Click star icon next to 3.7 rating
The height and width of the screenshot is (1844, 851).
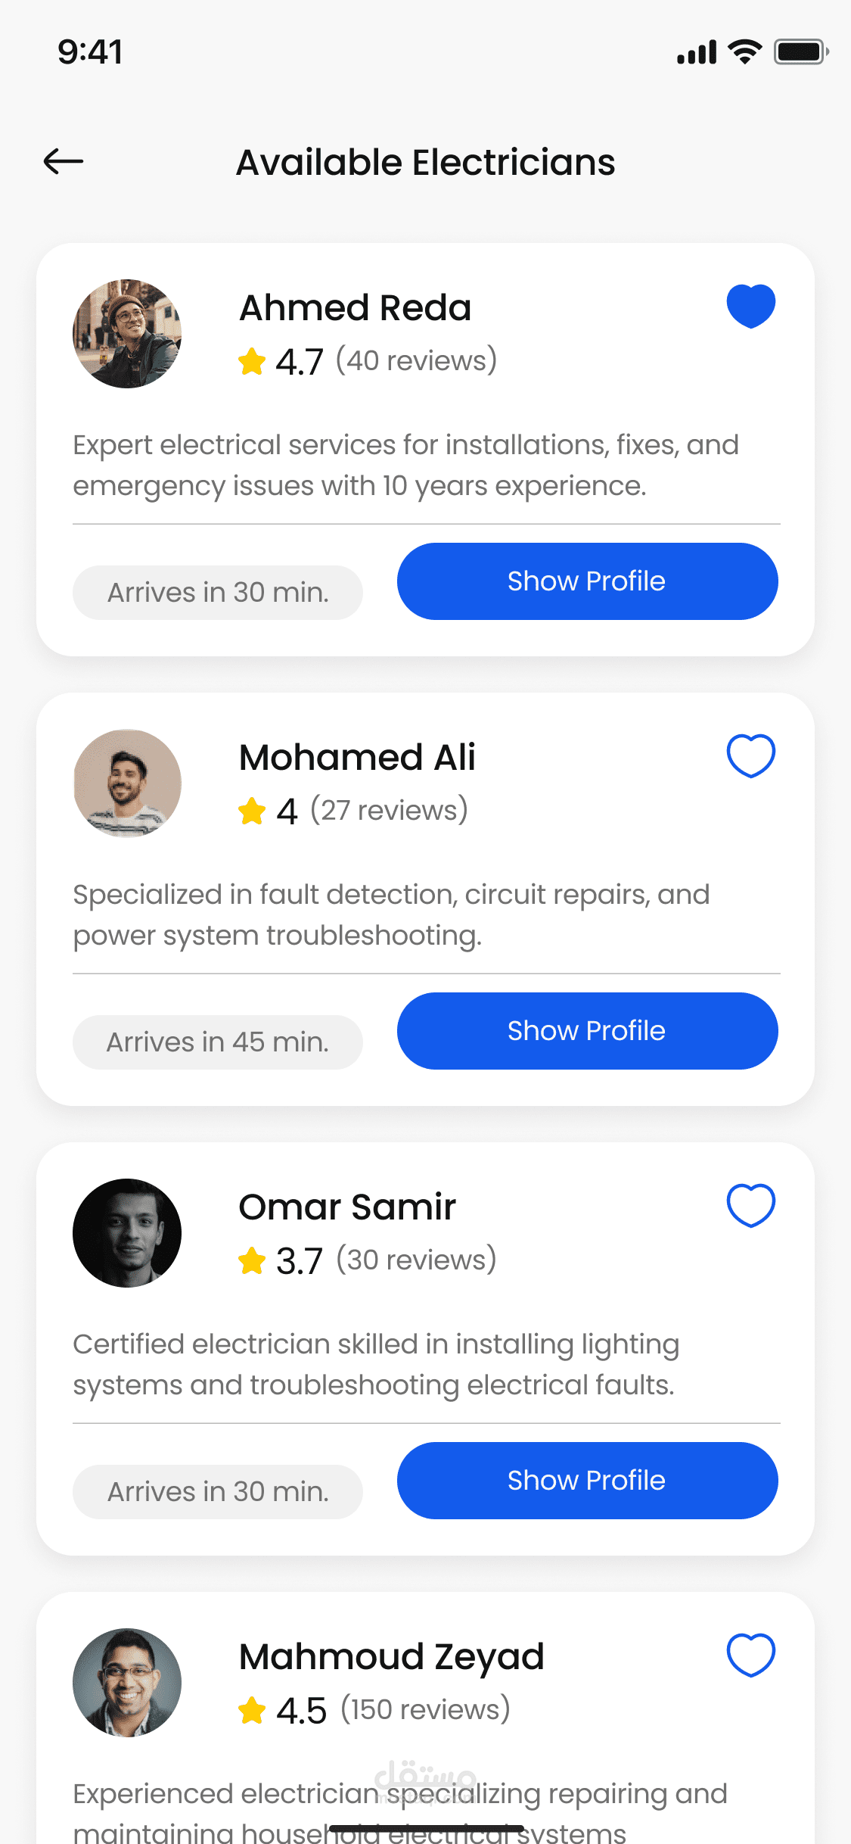coord(252,1260)
